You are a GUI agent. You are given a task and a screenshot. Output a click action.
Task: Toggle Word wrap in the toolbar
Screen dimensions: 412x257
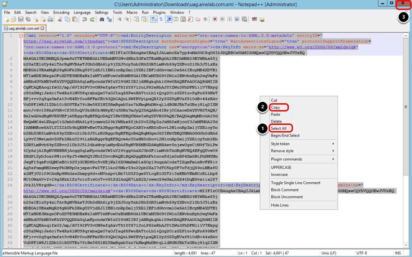pos(154,19)
